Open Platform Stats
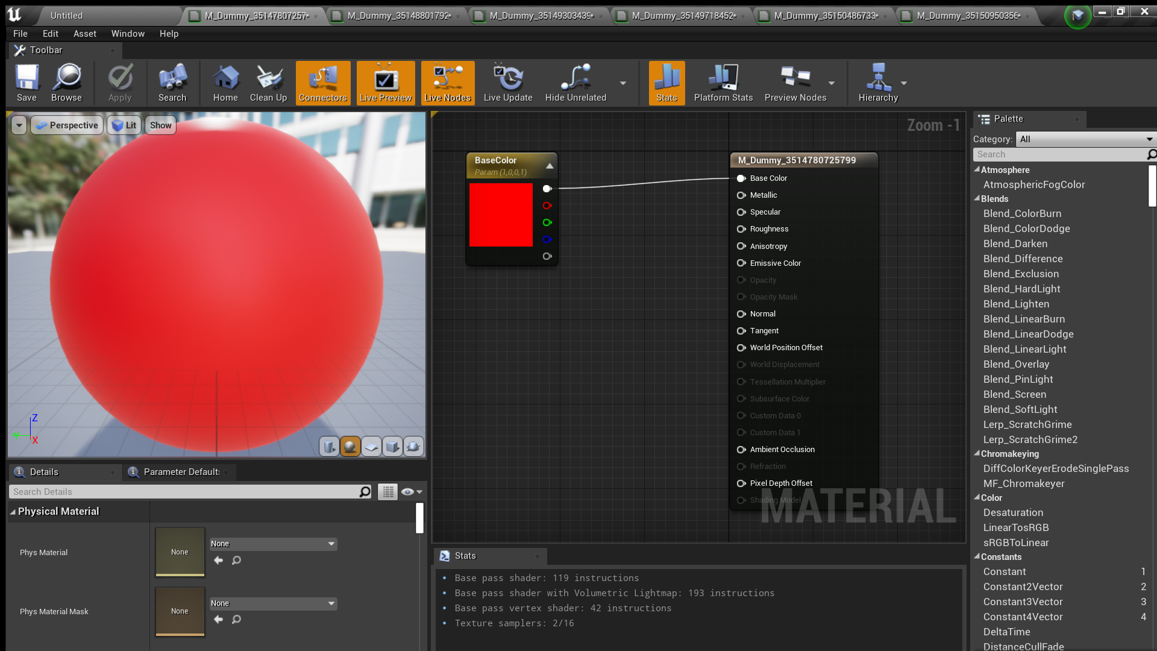The image size is (1157, 651). [723, 83]
